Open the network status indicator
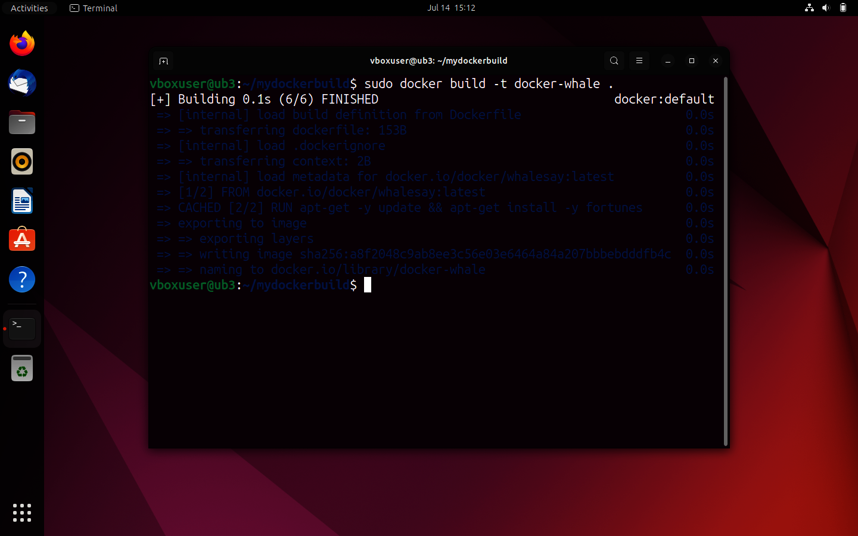858x536 pixels. point(809,8)
